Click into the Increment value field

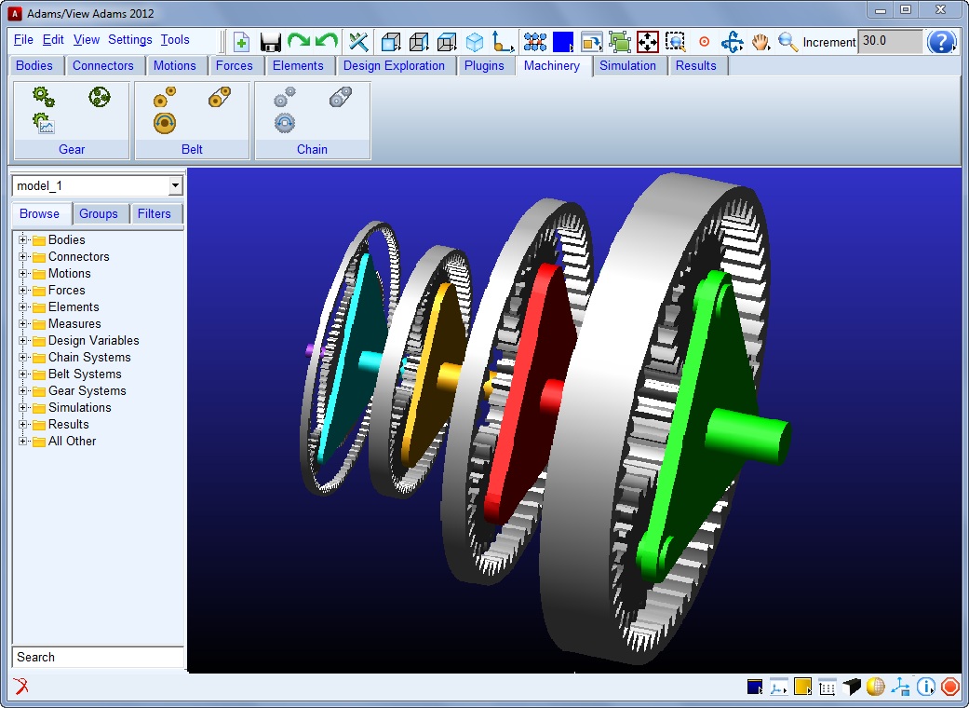pyautogui.click(x=890, y=42)
